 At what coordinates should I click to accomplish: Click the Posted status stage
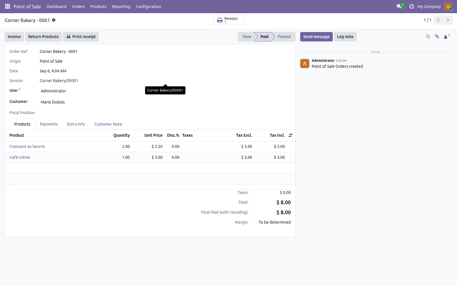[x=284, y=37]
